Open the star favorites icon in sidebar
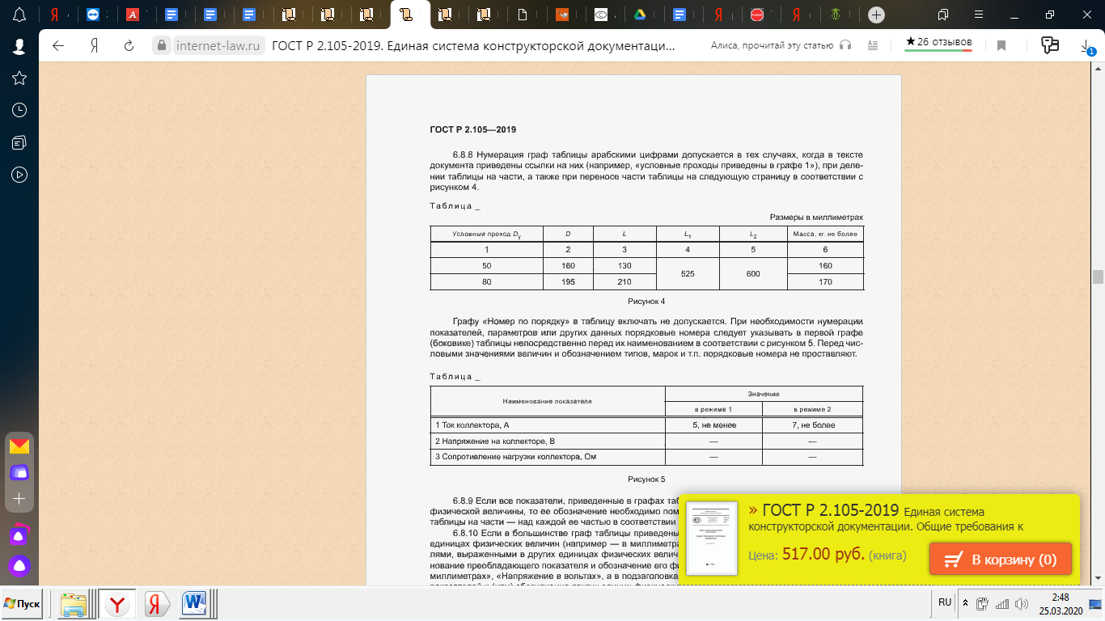Screen dimensions: 1105x621 [x=19, y=78]
